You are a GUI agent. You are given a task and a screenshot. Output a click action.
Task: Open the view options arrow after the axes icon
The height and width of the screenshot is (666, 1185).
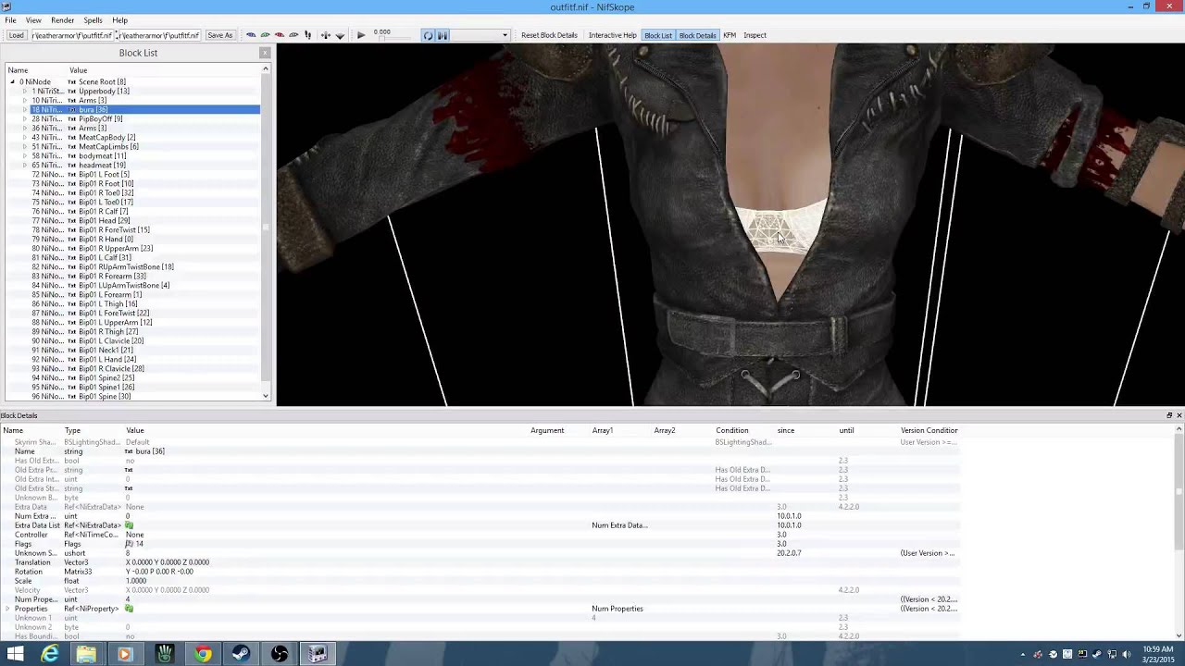click(340, 35)
